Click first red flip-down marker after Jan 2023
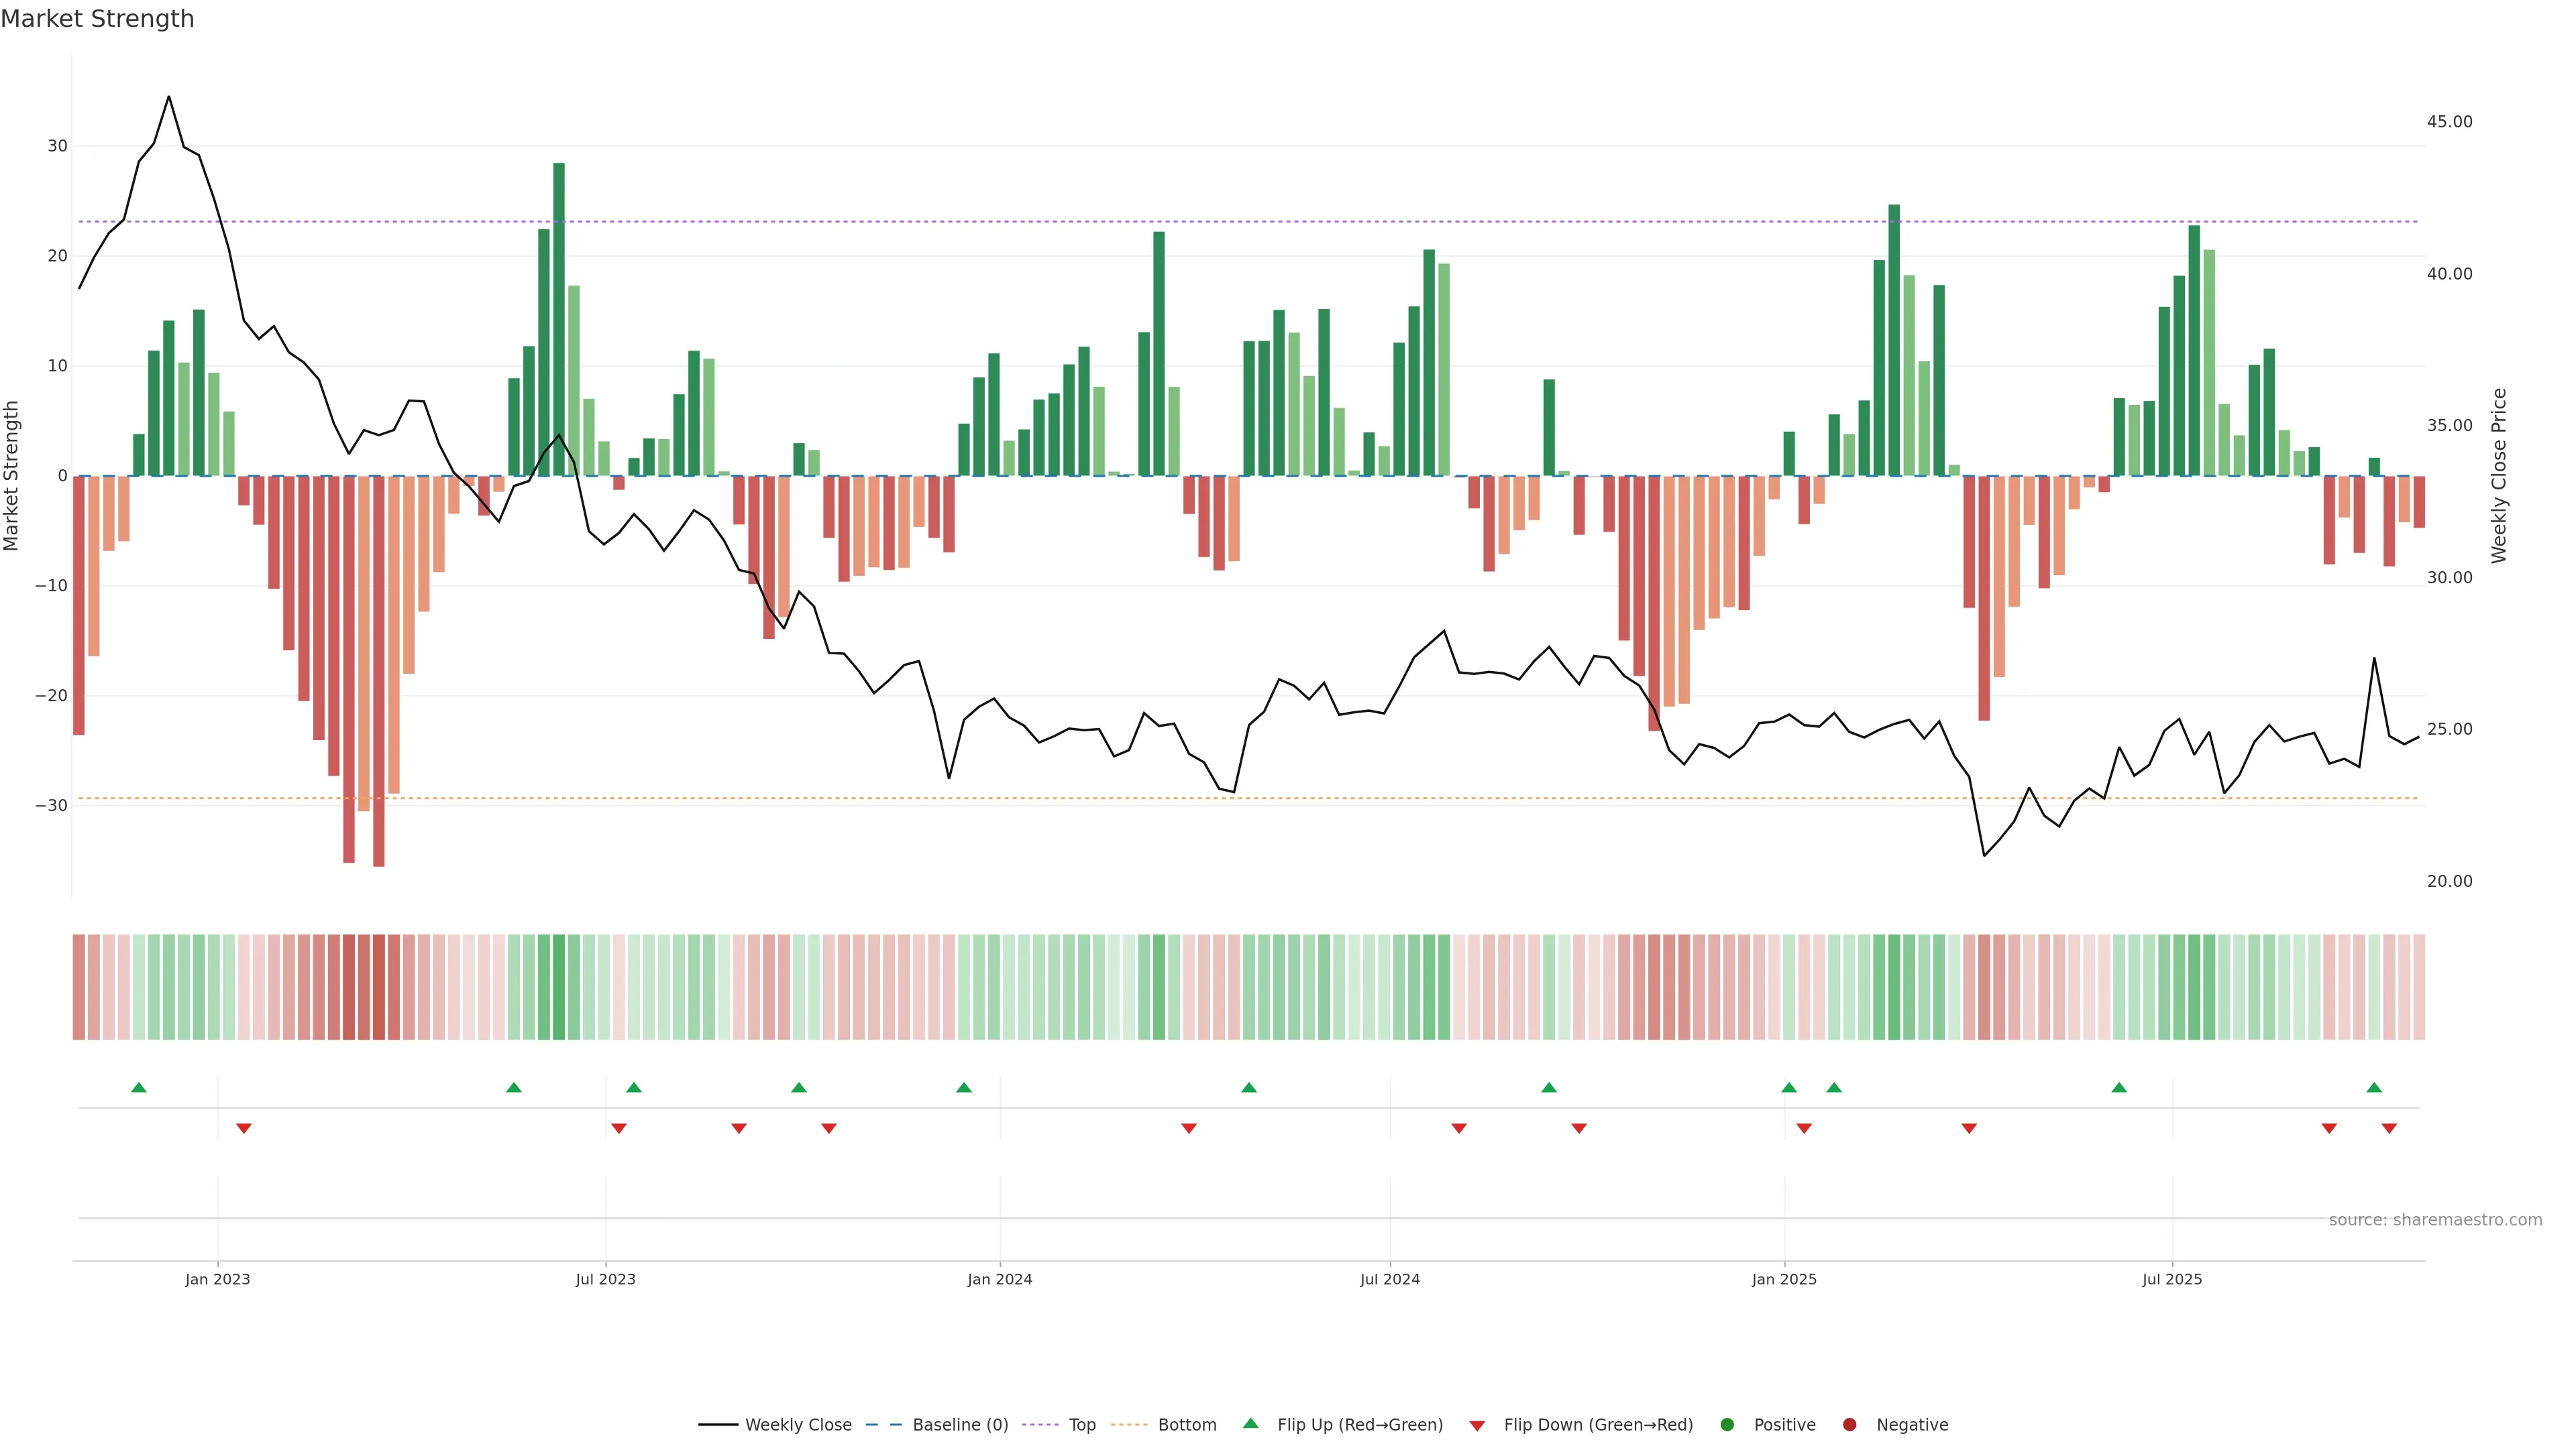The height and width of the screenshot is (1448, 2576). [x=243, y=1128]
